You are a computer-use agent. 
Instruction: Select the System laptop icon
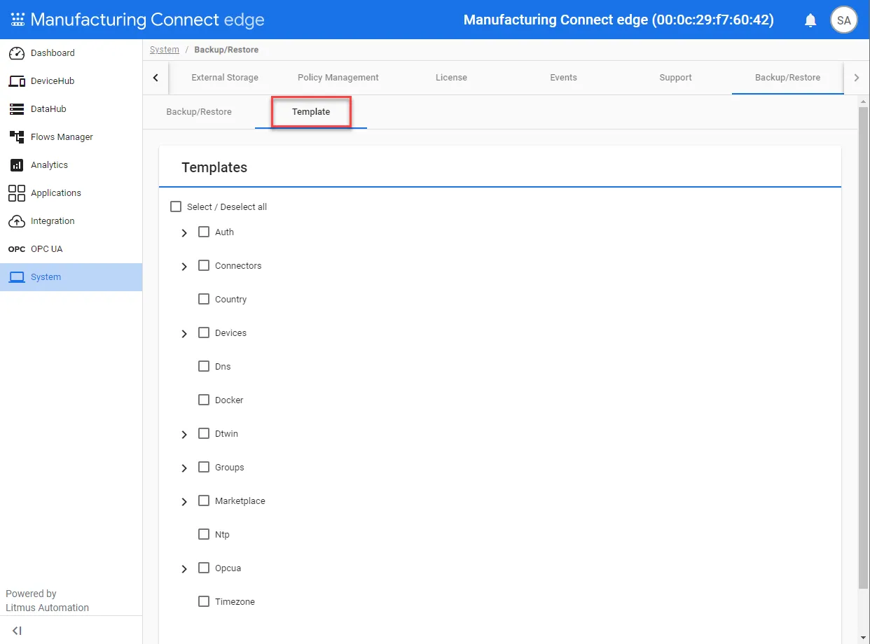click(x=17, y=277)
